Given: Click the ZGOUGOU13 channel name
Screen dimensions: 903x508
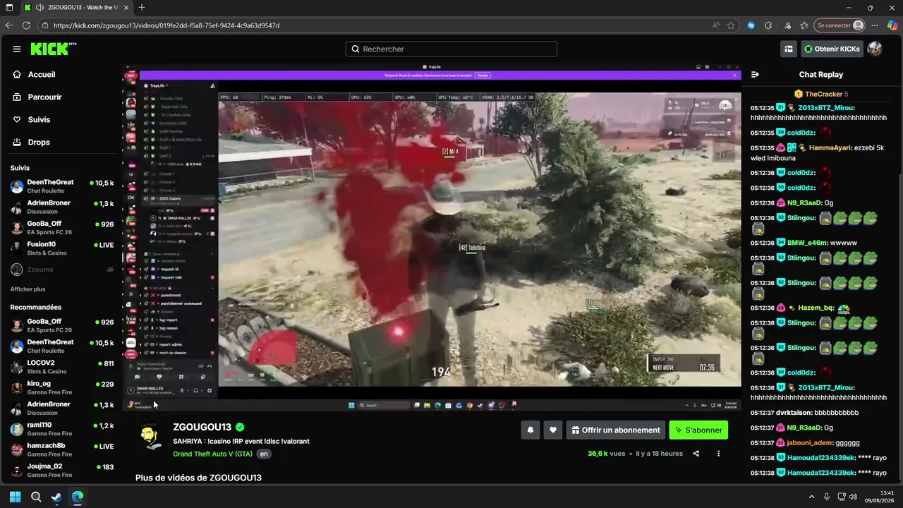Looking at the screenshot, I should click(x=202, y=427).
